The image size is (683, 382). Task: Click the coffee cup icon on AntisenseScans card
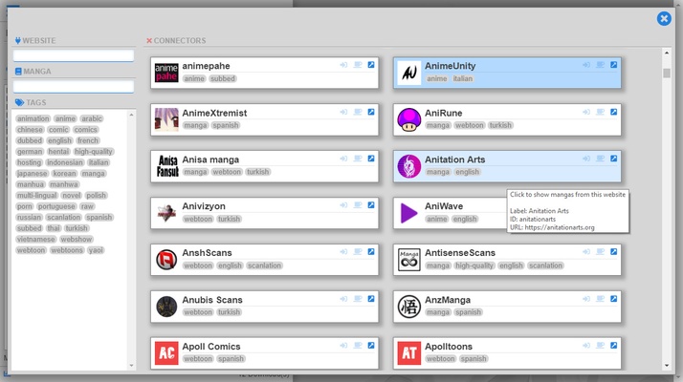click(x=600, y=251)
